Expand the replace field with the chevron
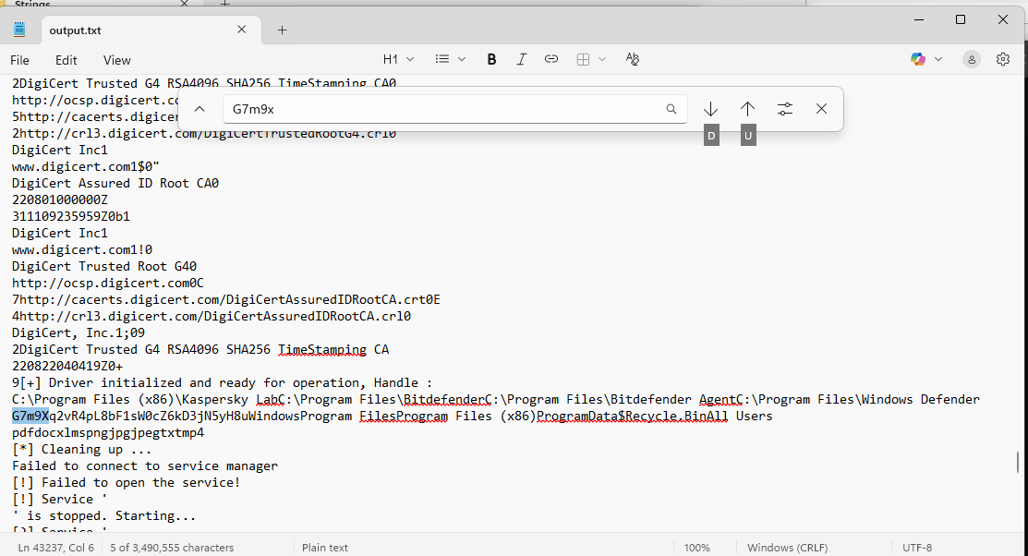Screen dimensions: 1028x556 [200, 109]
